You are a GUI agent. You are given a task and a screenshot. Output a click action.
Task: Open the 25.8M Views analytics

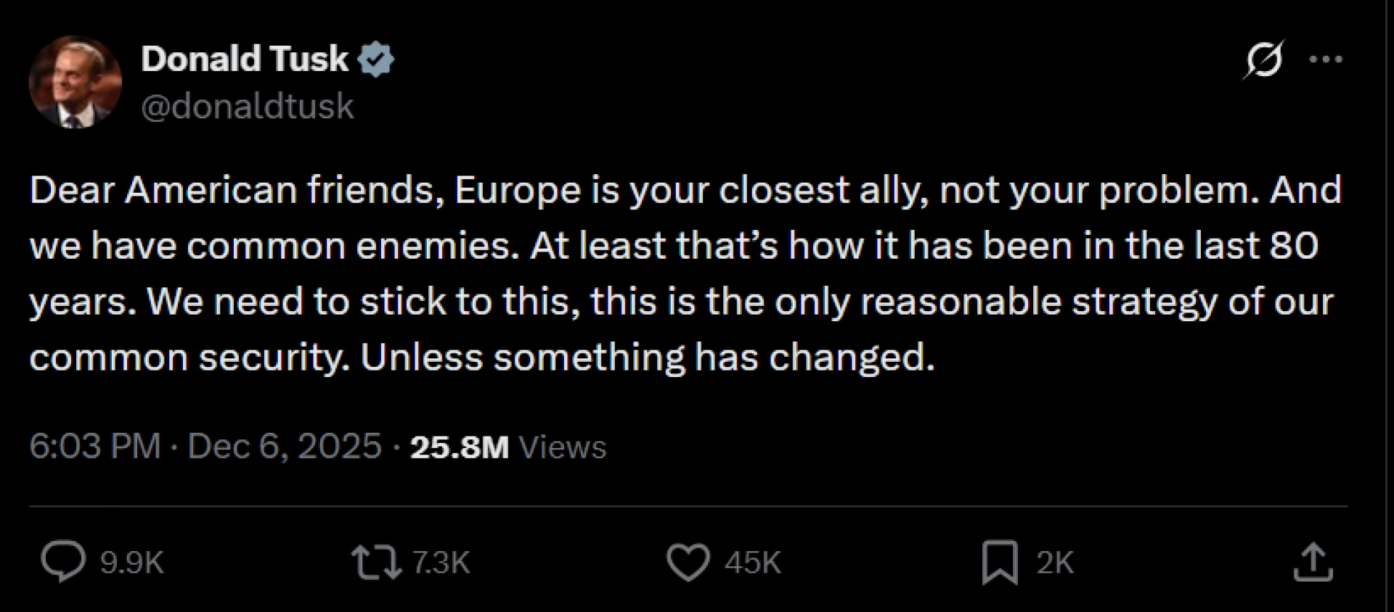(459, 447)
